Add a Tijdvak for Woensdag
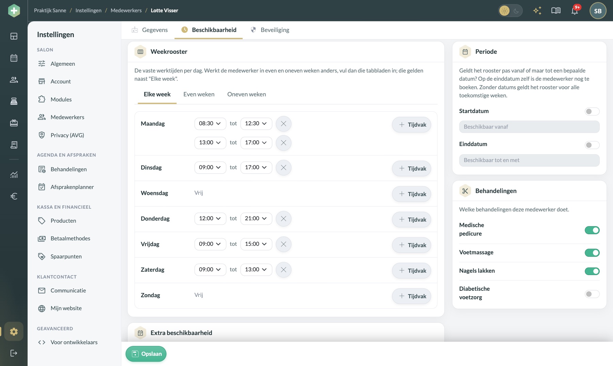Image resolution: width=613 pixels, height=366 pixels. [411, 194]
